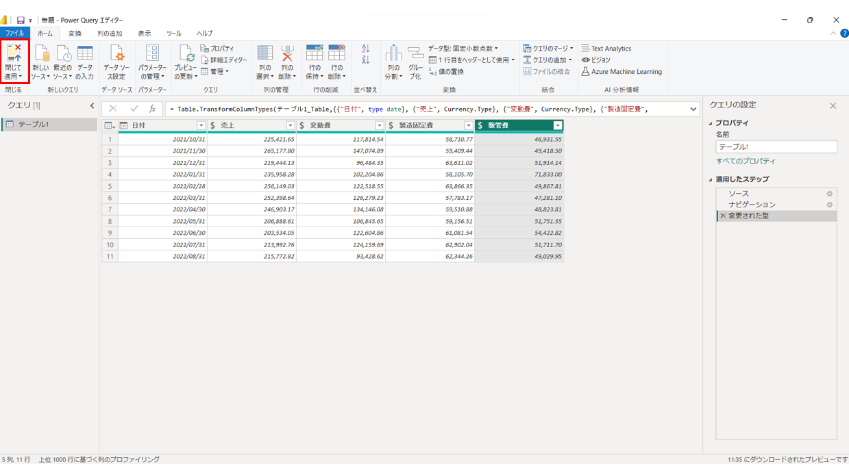The width and height of the screenshot is (849, 475).
Task: Open クエリのマージ merge queries
Action: 547,49
